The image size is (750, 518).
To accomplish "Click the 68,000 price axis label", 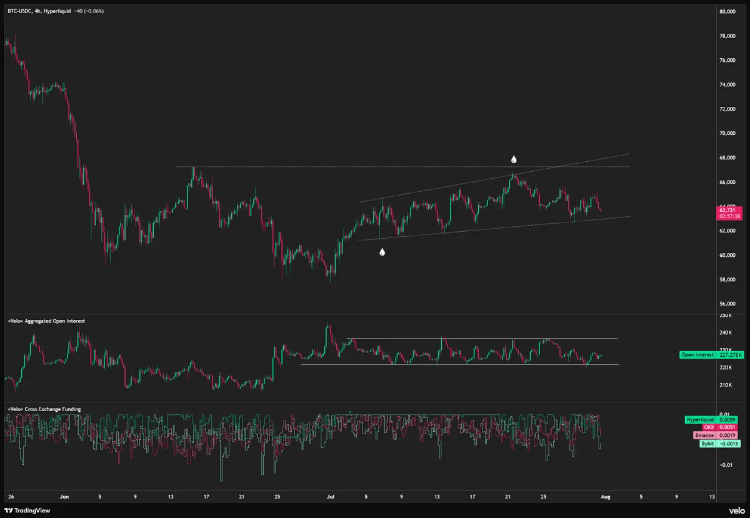I will [729, 157].
